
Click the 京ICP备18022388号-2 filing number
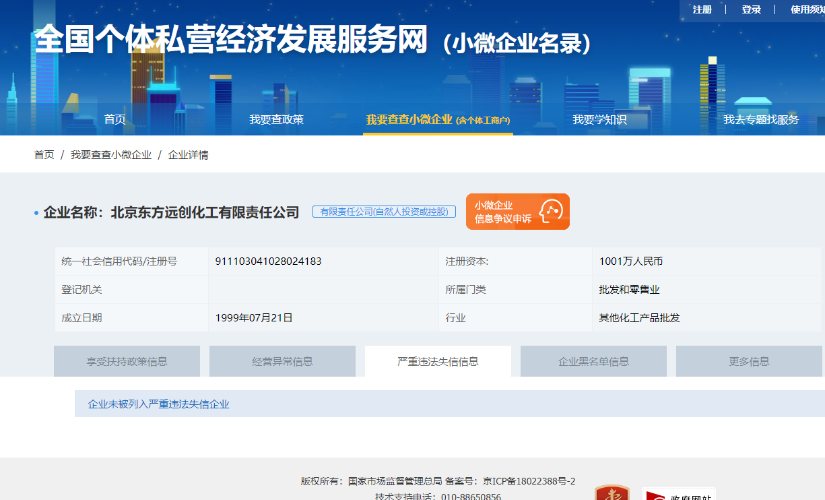tap(529, 481)
